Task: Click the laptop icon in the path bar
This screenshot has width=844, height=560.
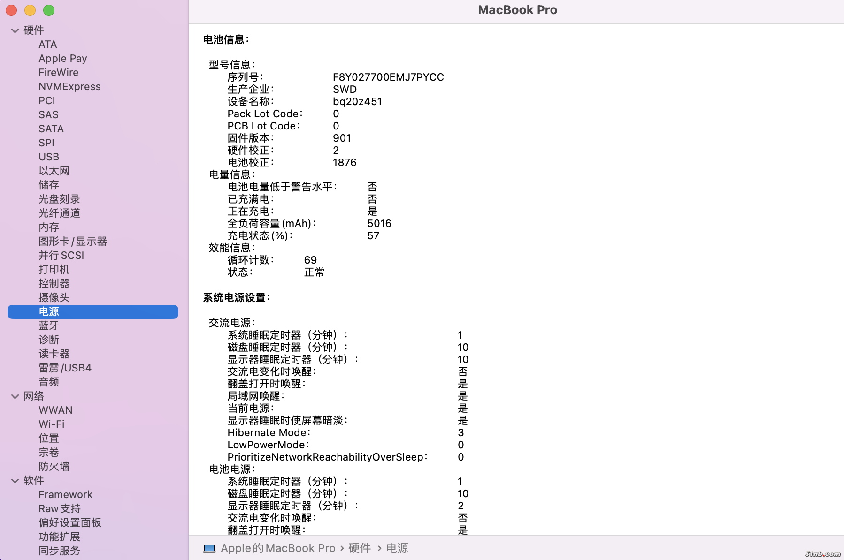Action: (x=209, y=548)
